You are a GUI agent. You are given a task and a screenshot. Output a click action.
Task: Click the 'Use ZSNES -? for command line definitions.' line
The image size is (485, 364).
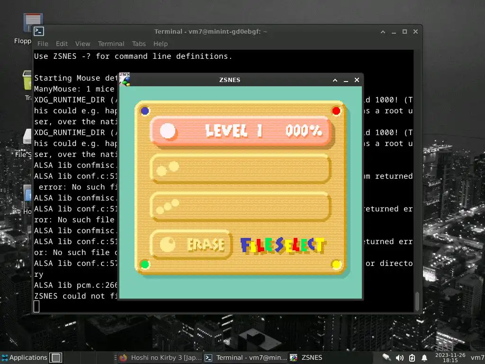pos(133,56)
